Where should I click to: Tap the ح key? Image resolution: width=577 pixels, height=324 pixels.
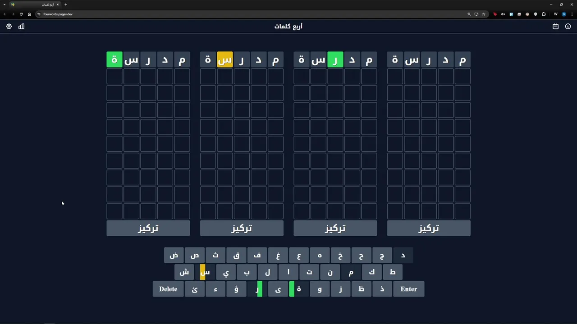point(362,256)
